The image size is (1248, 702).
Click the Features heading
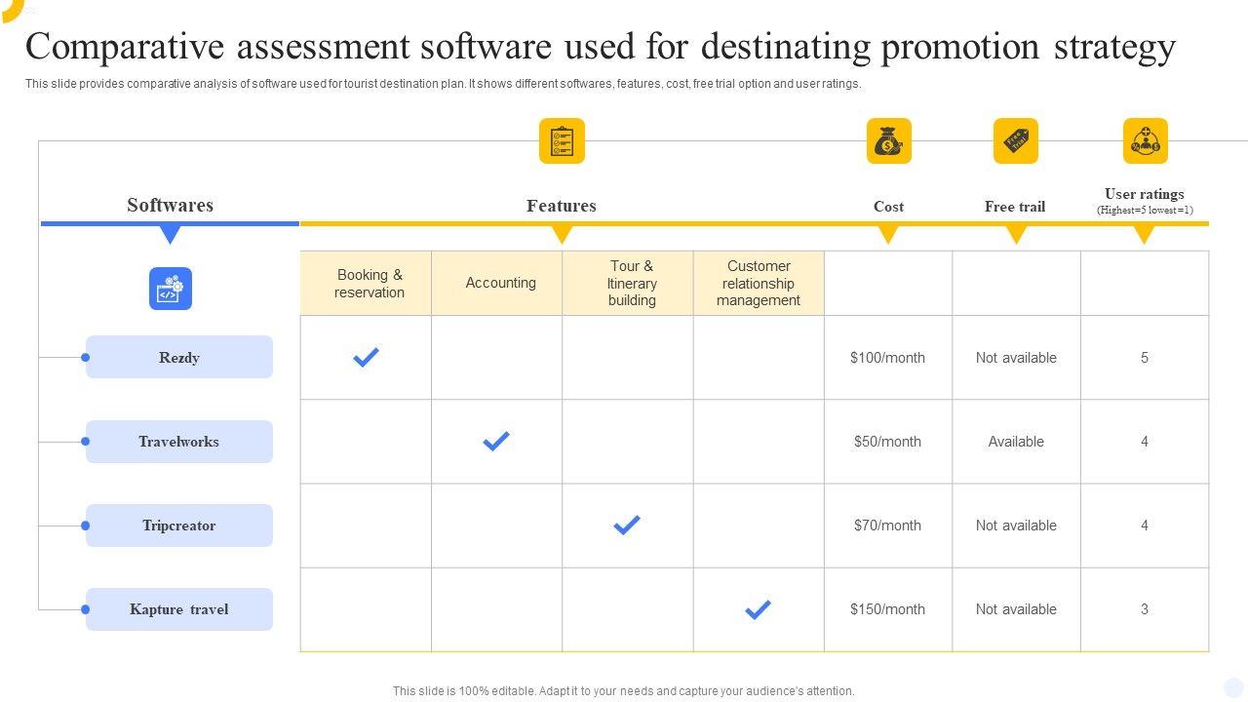pyautogui.click(x=562, y=206)
